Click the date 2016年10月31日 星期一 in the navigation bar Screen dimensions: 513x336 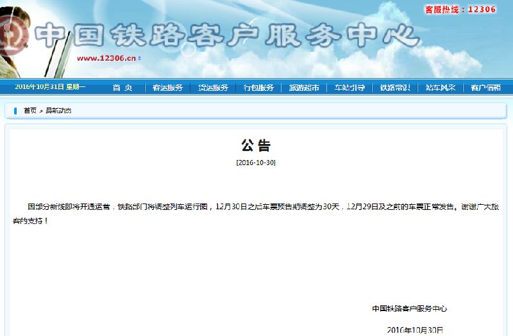tap(50, 86)
